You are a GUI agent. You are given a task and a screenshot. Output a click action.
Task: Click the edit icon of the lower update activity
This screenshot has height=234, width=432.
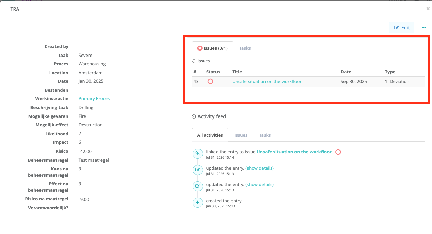197,186
